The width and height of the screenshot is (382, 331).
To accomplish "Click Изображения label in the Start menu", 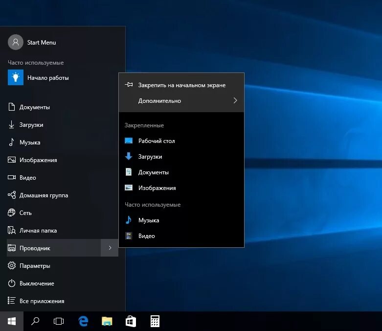I will pos(38,160).
